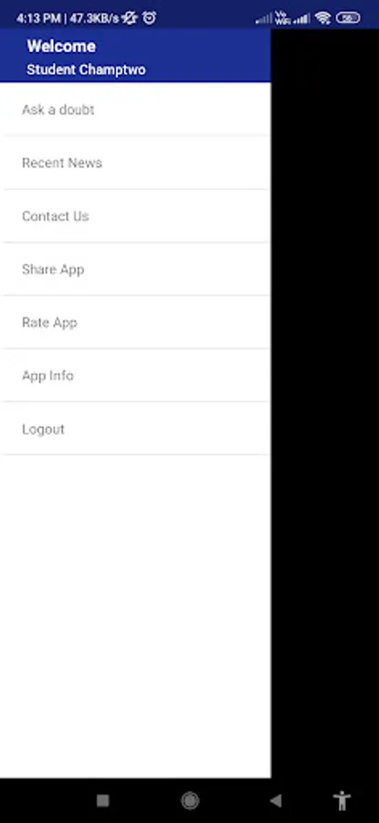Tap the Welcome header title
This screenshot has height=823, width=379.
[x=61, y=47]
